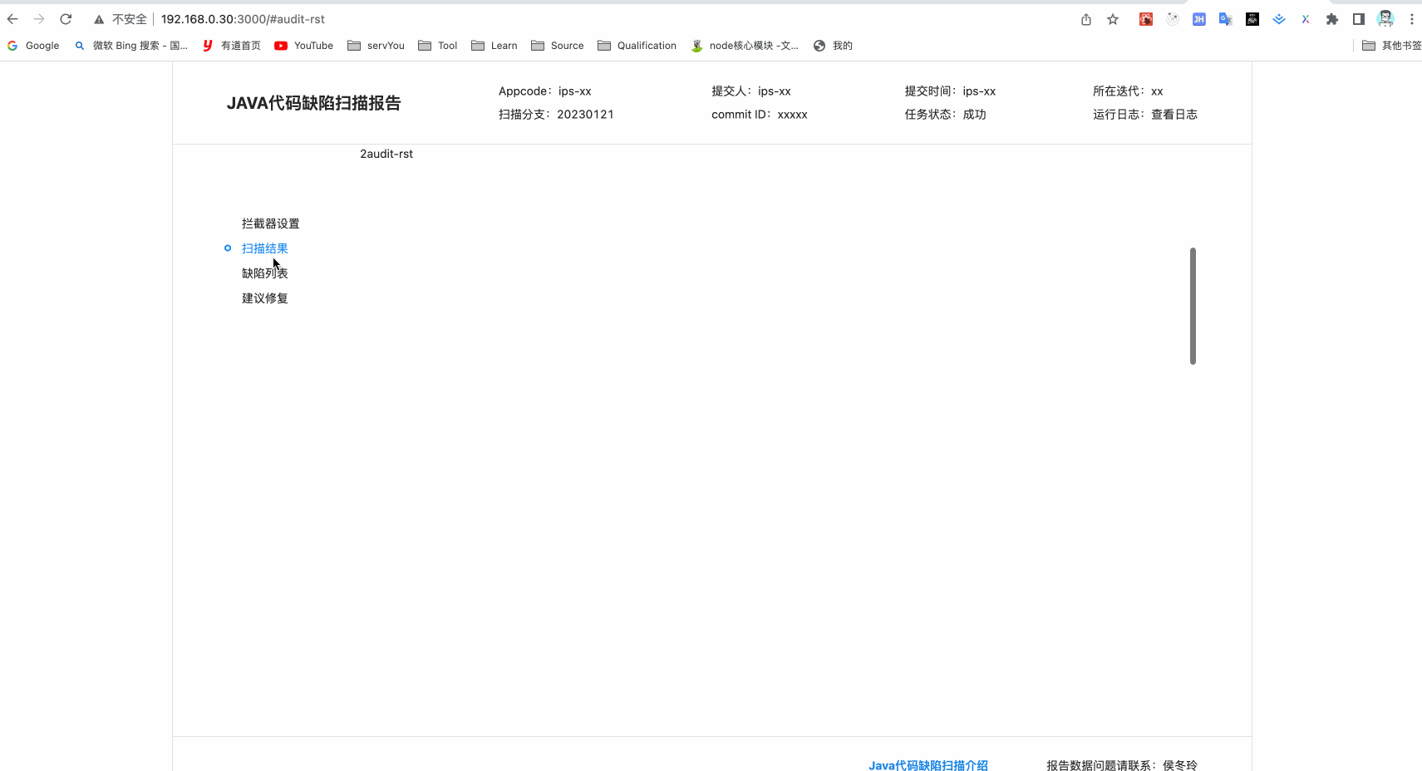1422x771 pixels.
Task: Click the browser profile avatar
Action: [1385, 18]
